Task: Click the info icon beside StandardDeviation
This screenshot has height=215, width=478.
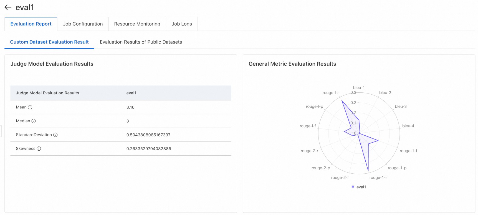Action: coord(55,135)
